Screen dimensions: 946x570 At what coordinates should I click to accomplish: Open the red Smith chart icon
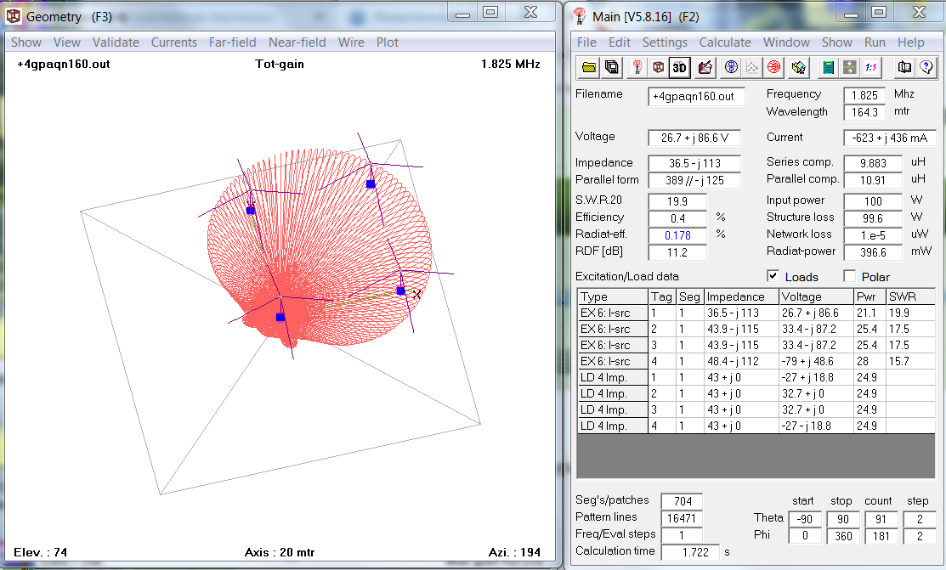pyautogui.click(x=773, y=68)
